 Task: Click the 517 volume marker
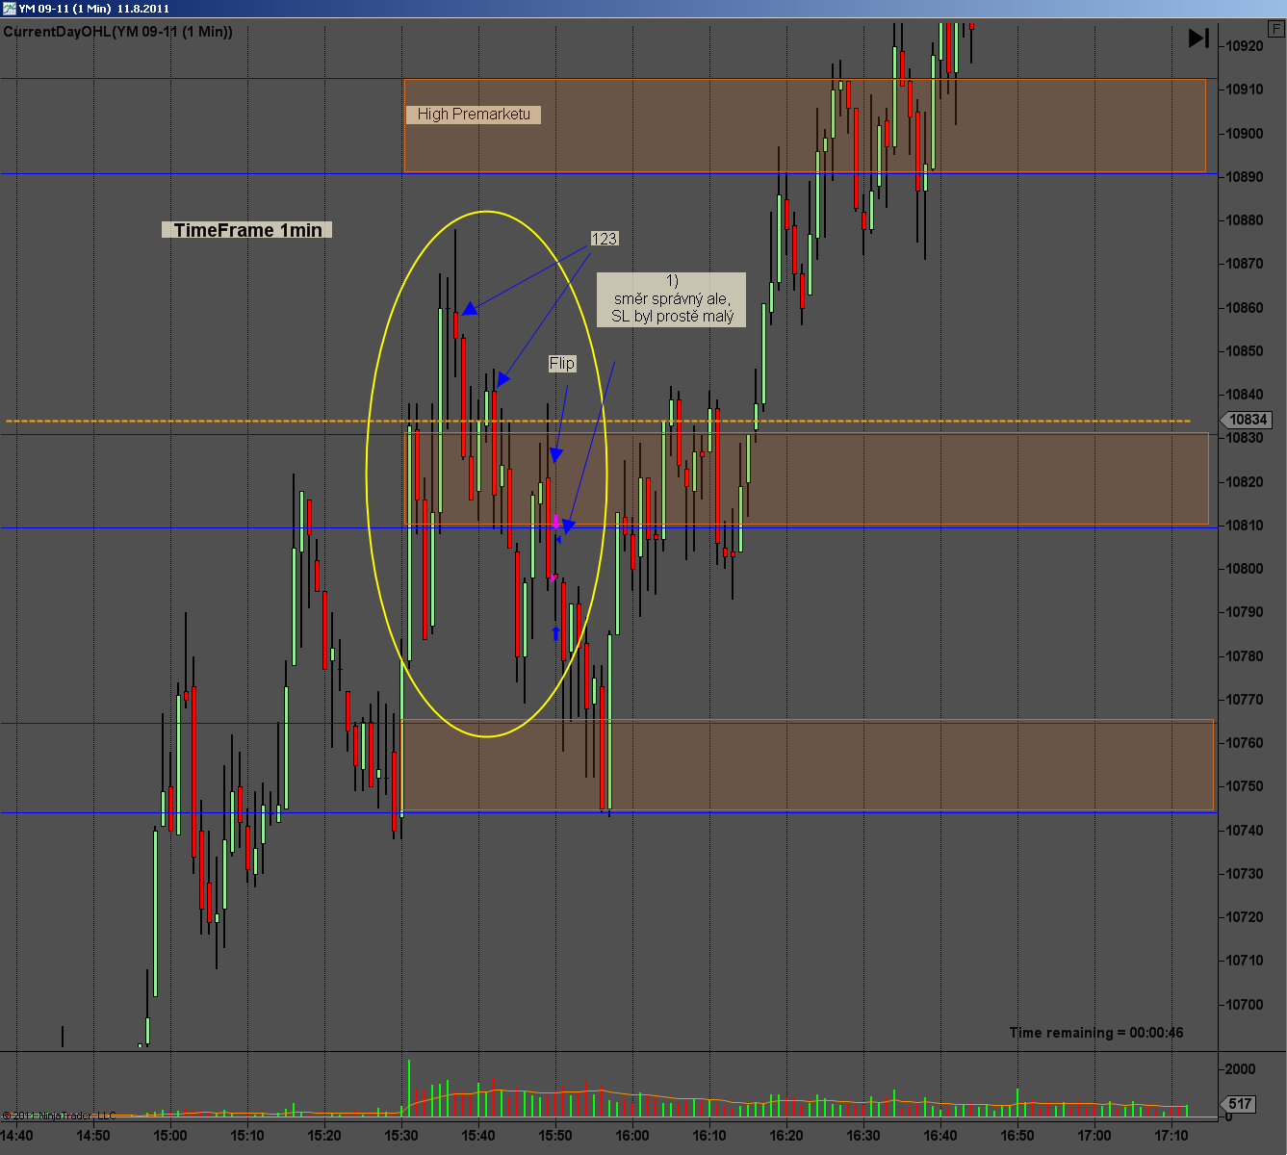(1241, 1104)
